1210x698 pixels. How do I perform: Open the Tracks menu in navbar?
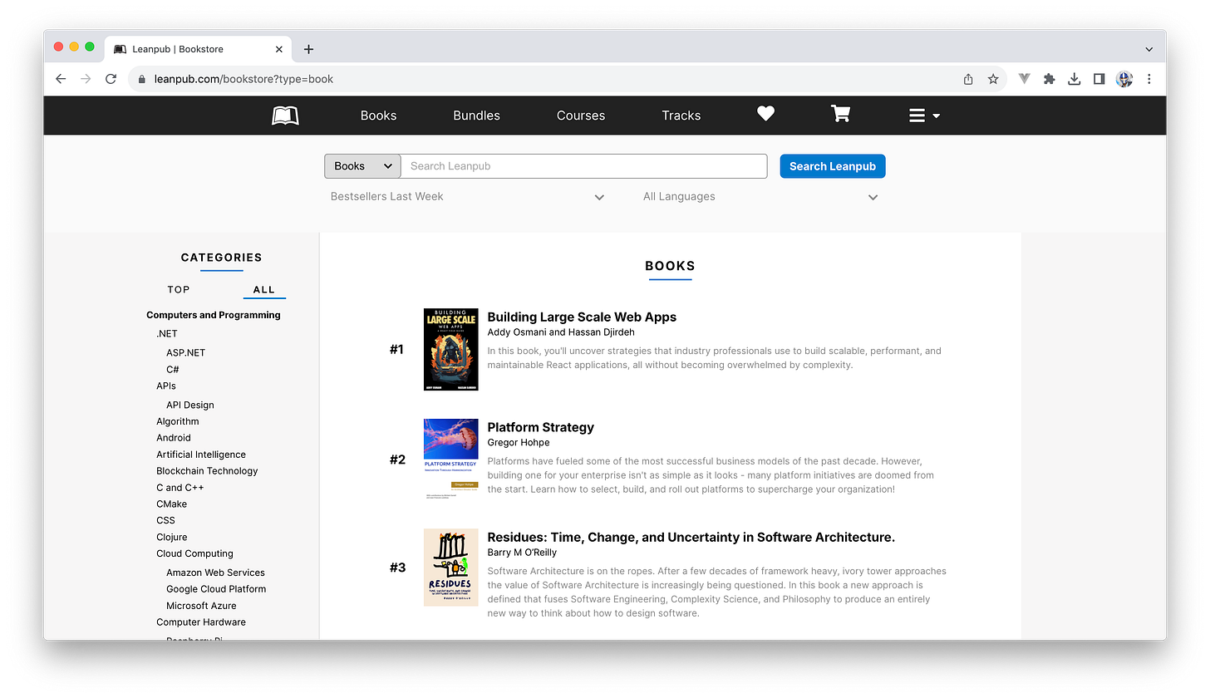(681, 116)
